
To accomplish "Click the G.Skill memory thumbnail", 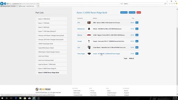I will coord(89,35).
